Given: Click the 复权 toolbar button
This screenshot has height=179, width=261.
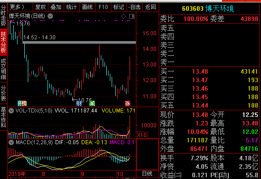Looking at the screenshot, I should tap(40, 7).
